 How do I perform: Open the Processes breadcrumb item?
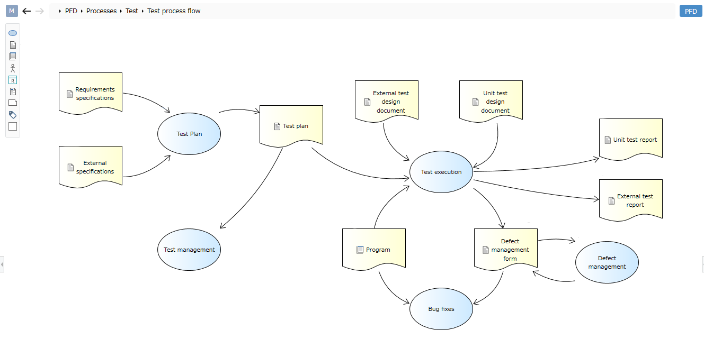(101, 11)
